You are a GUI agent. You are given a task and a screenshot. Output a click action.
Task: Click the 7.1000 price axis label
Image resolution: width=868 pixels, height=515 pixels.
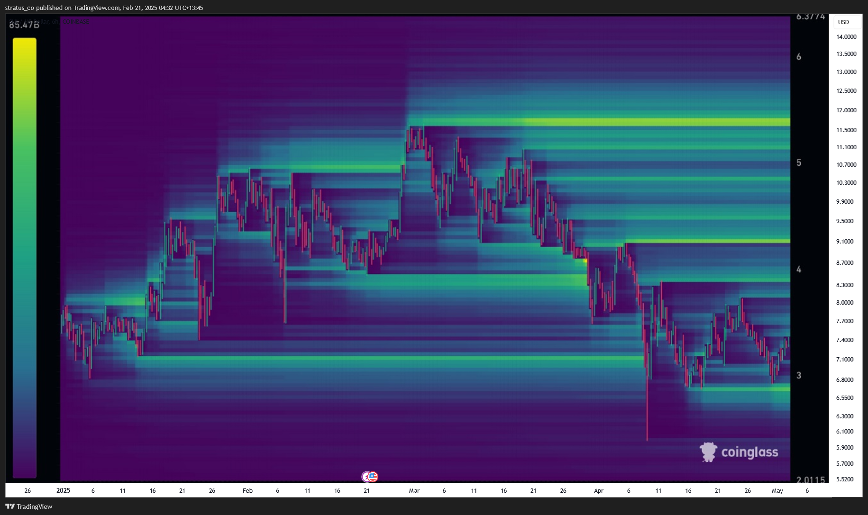coord(845,360)
